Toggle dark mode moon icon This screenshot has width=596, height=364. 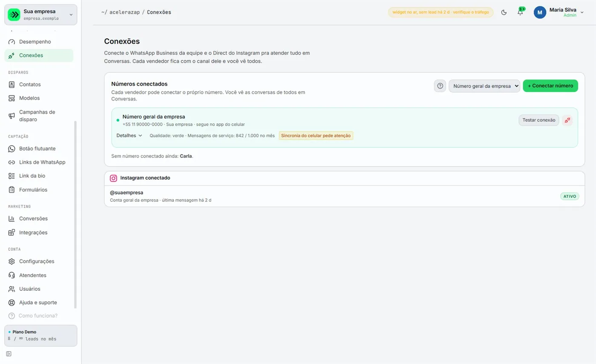[504, 12]
